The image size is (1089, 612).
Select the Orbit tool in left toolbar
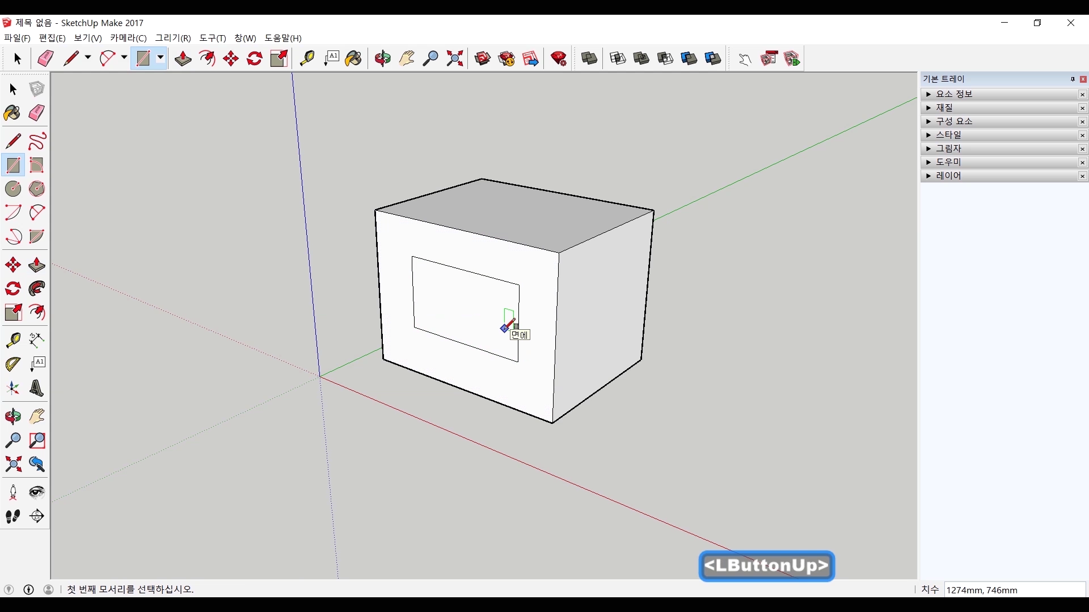(12, 416)
